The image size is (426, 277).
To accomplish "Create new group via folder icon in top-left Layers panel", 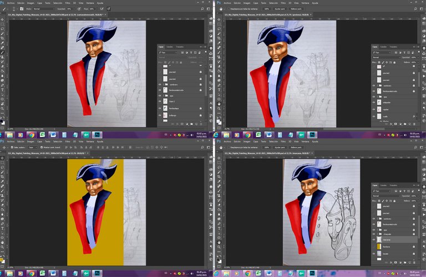I will pos(191,124).
